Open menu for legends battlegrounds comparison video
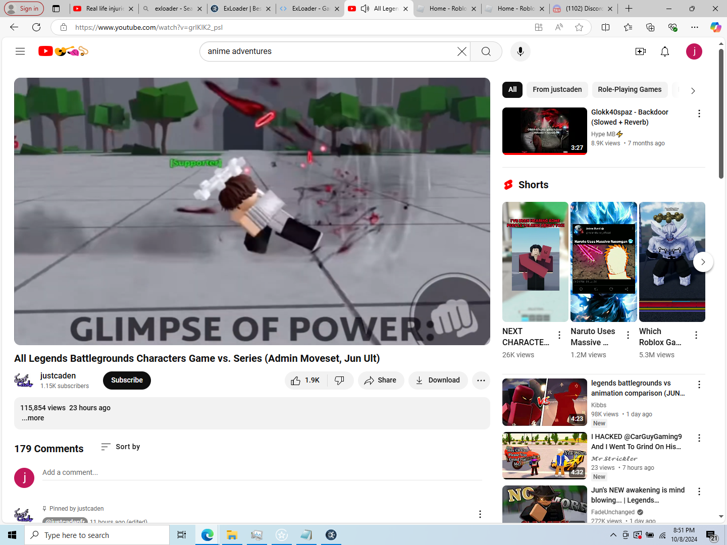 (699, 385)
